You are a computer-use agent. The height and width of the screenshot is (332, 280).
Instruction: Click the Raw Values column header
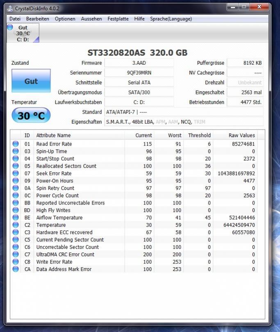click(x=235, y=135)
